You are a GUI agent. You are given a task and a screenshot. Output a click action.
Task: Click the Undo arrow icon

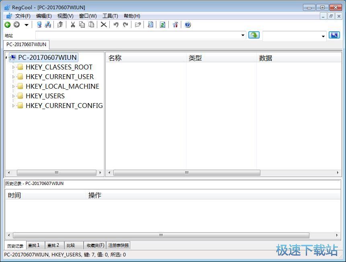pyautogui.click(x=116, y=25)
